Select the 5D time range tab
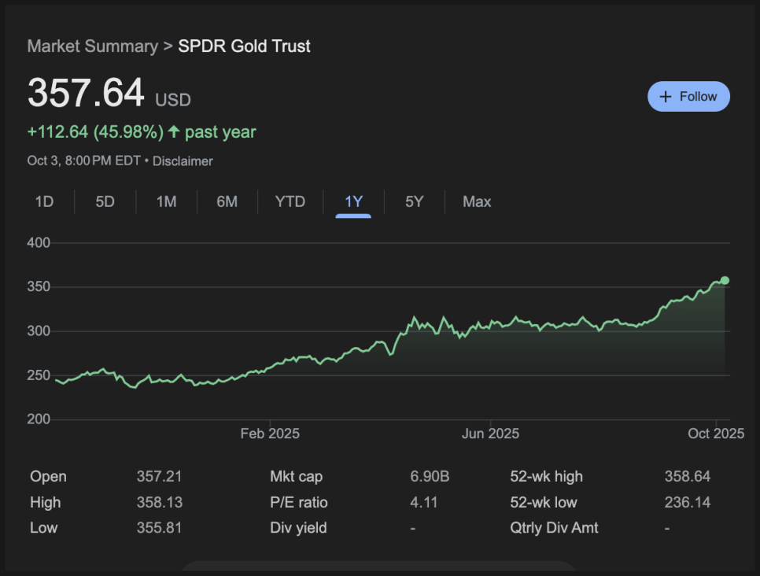The image size is (760, 576). pyautogui.click(x=105, y=202)
